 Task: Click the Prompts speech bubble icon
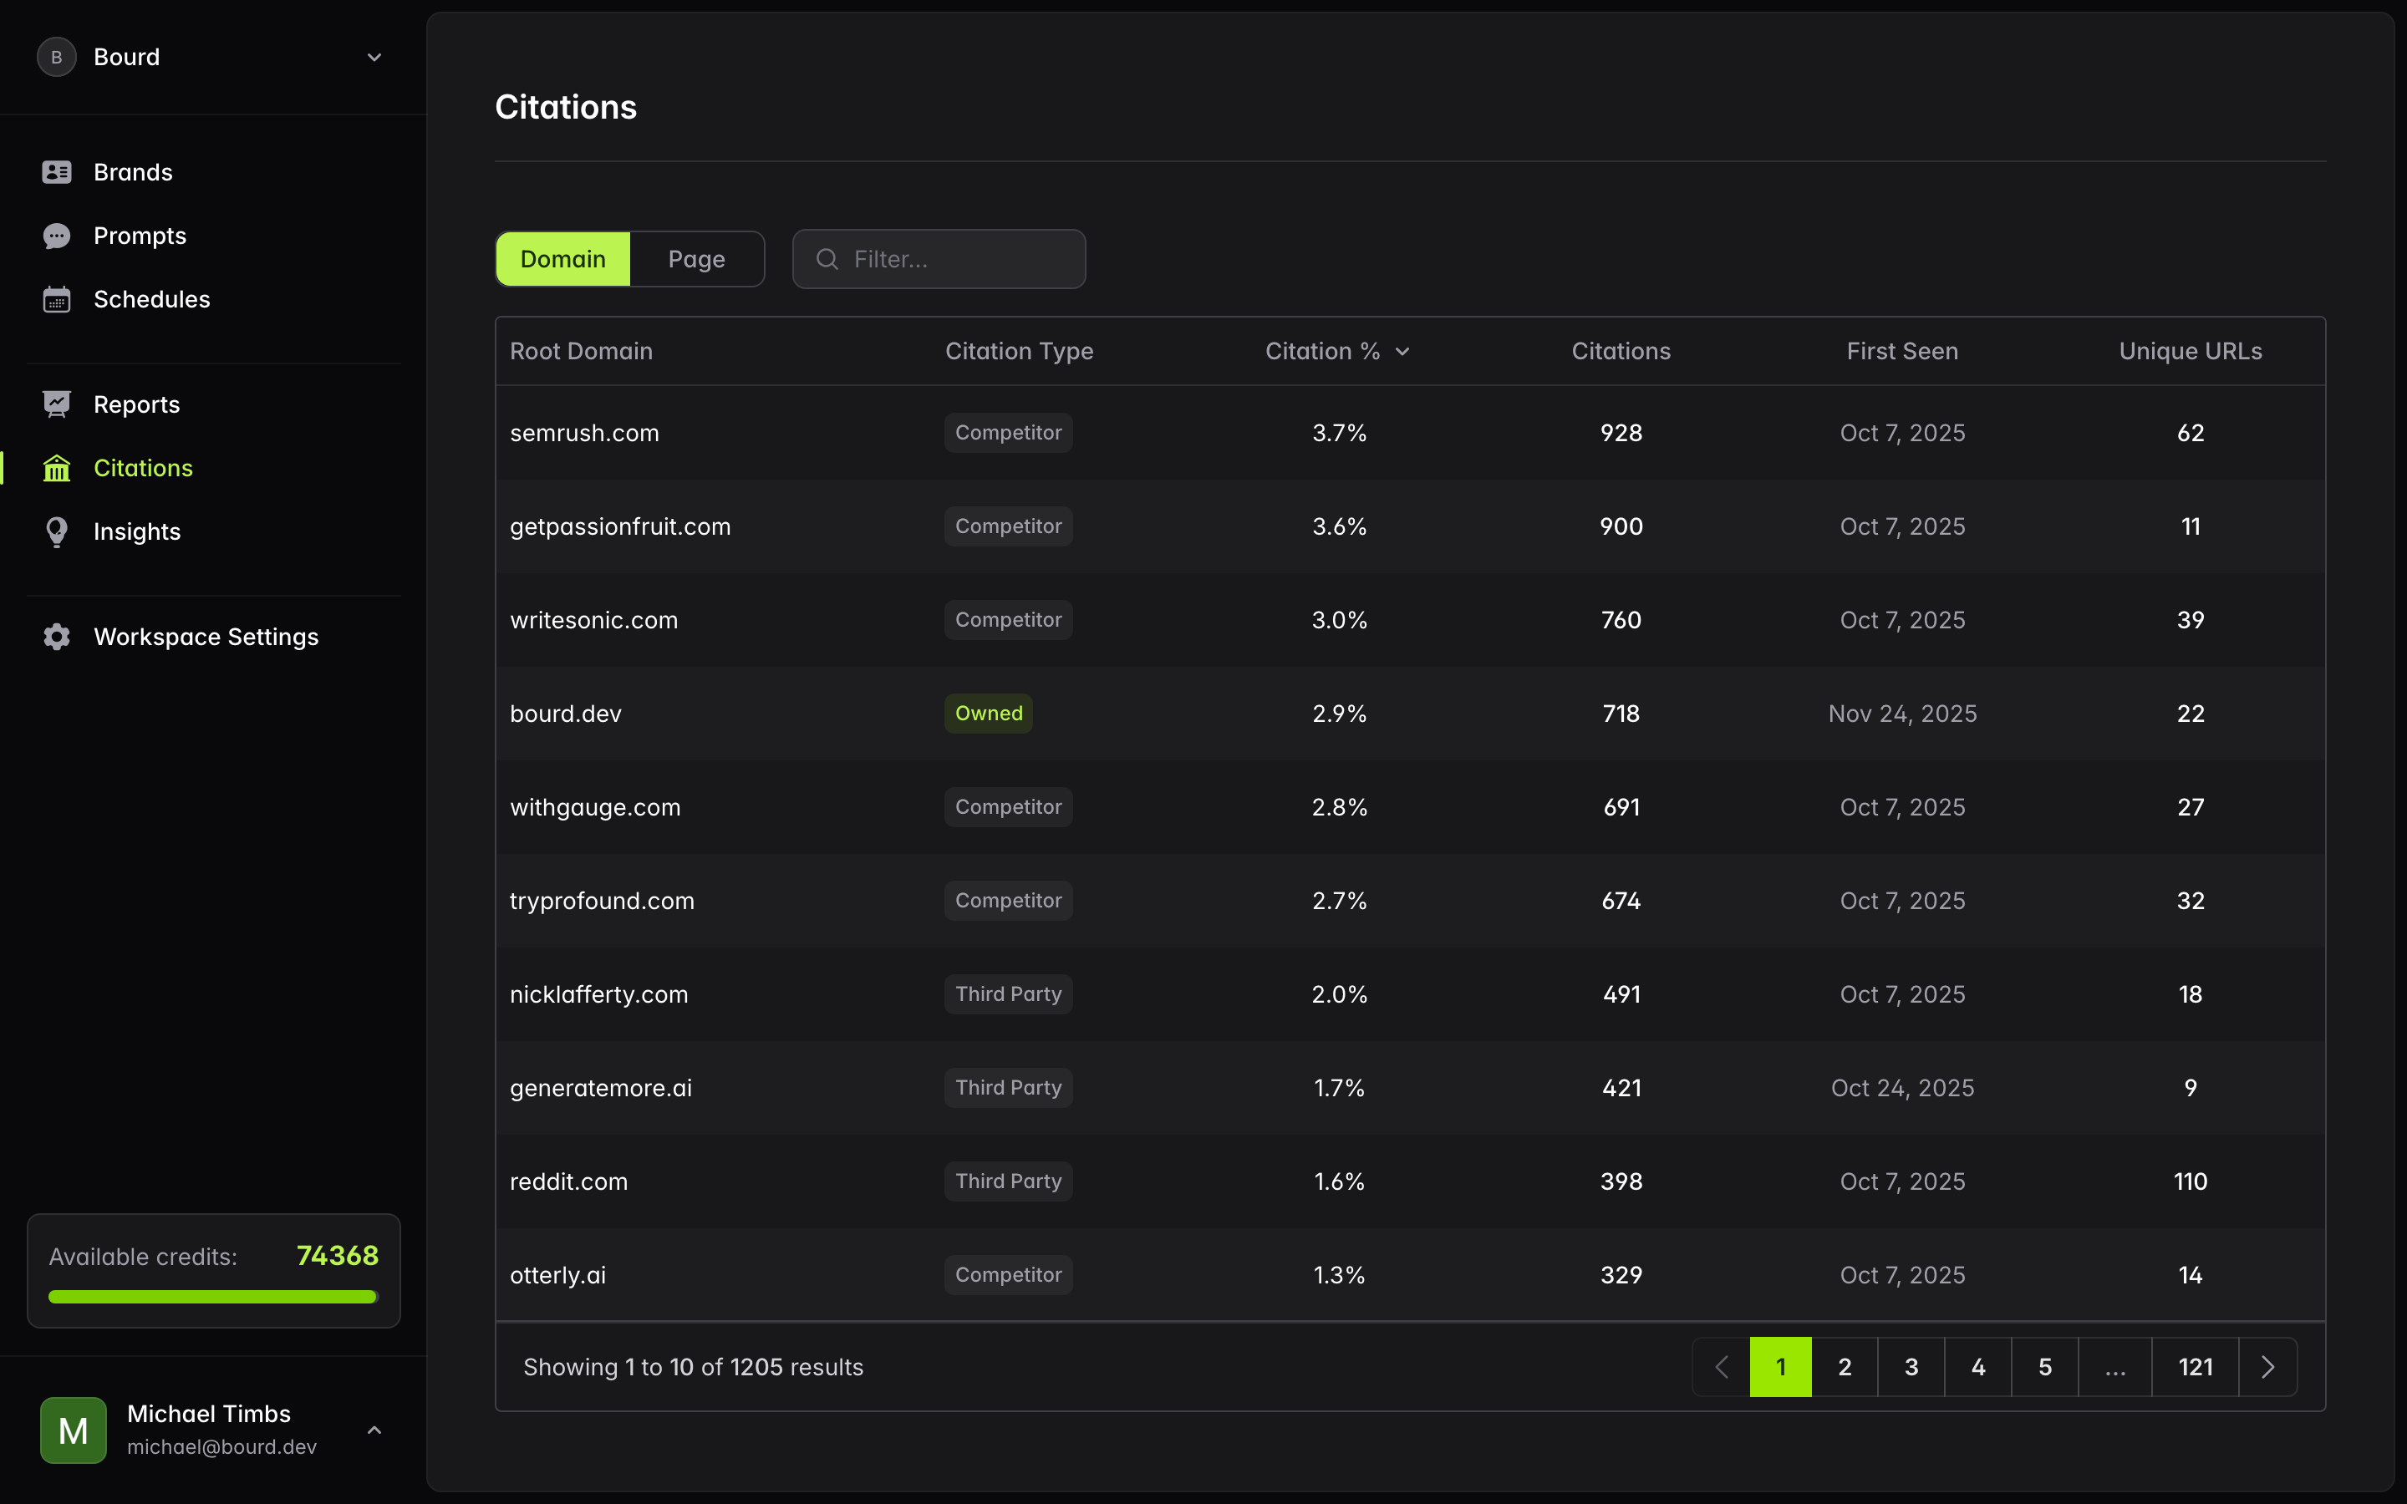(57, 235)
